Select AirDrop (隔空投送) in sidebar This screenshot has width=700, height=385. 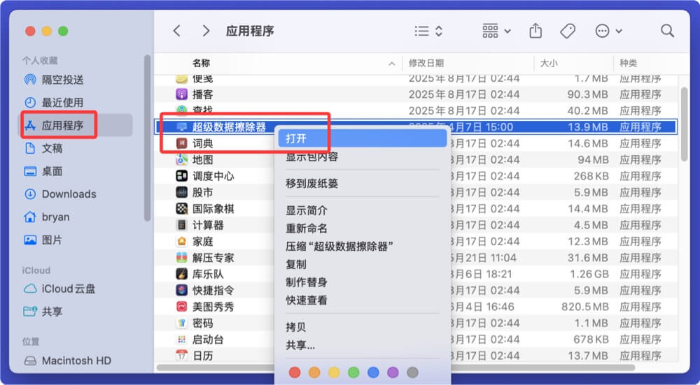point(62,80)
